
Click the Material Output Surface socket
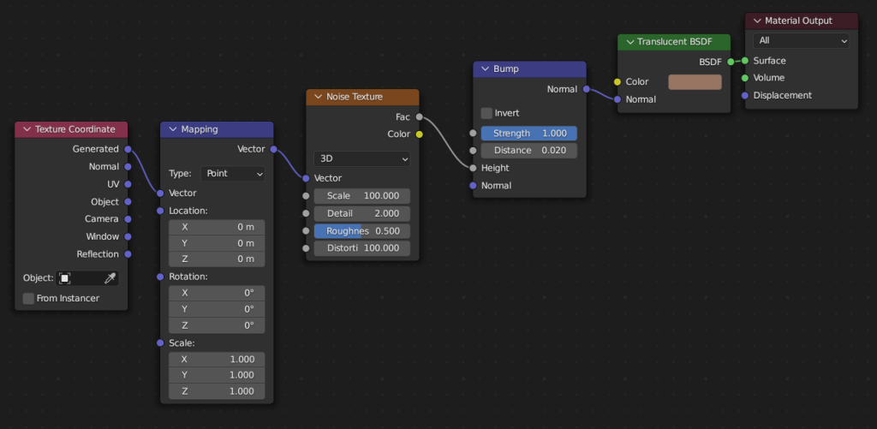(745, 61)
